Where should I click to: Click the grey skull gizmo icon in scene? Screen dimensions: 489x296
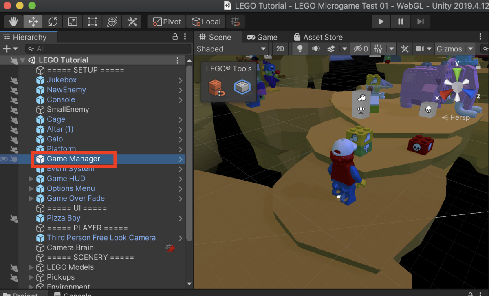tap(428, 110)
